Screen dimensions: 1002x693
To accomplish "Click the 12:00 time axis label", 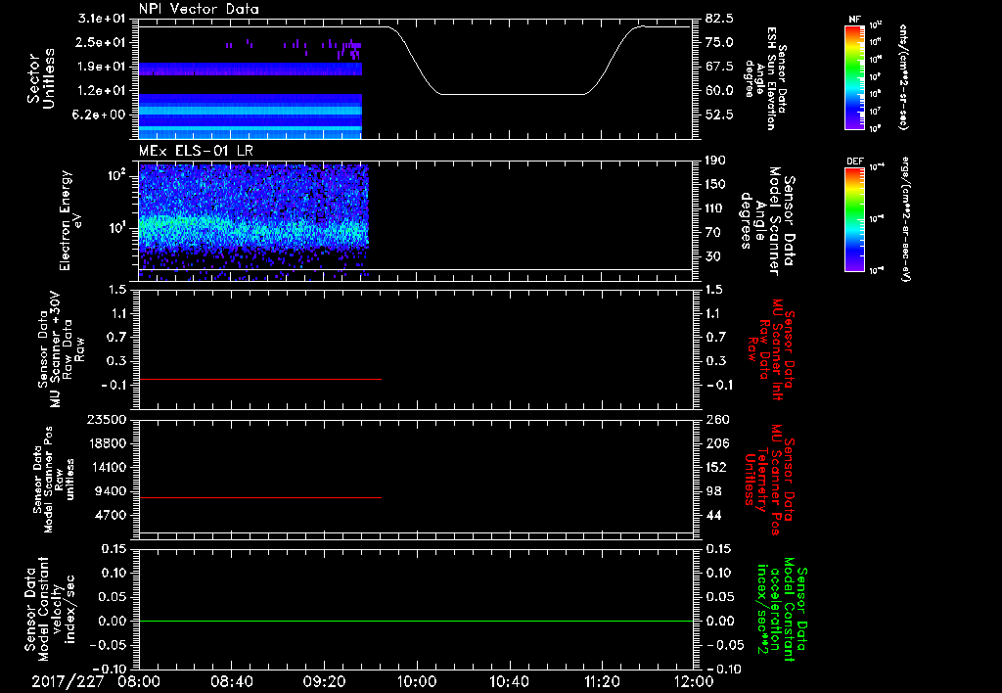I will point(694,681).
